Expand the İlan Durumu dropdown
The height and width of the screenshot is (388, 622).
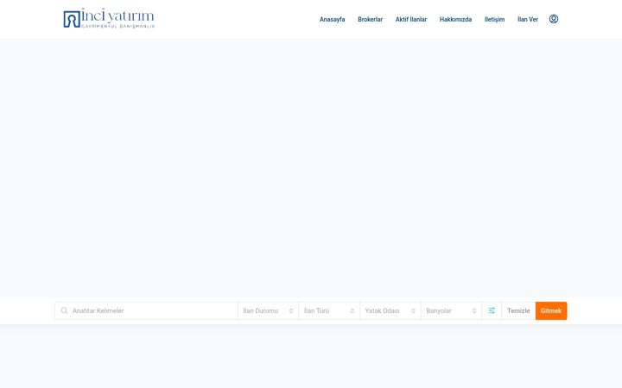268,310
